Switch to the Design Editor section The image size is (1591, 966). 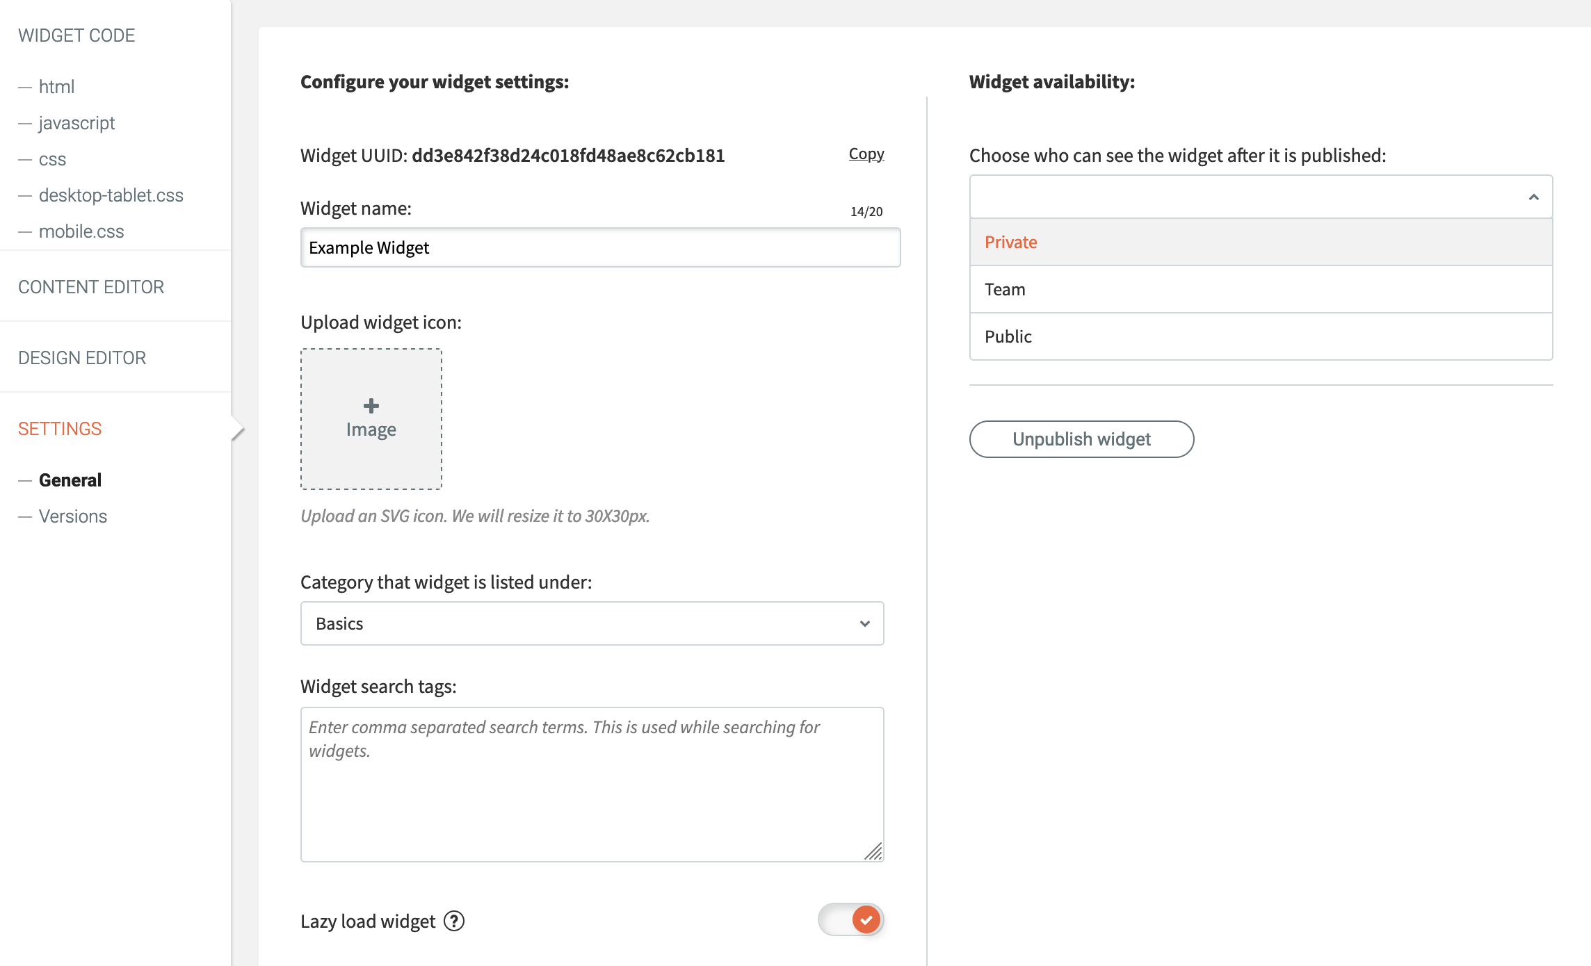pyautogui.click(x=82, y=358)
